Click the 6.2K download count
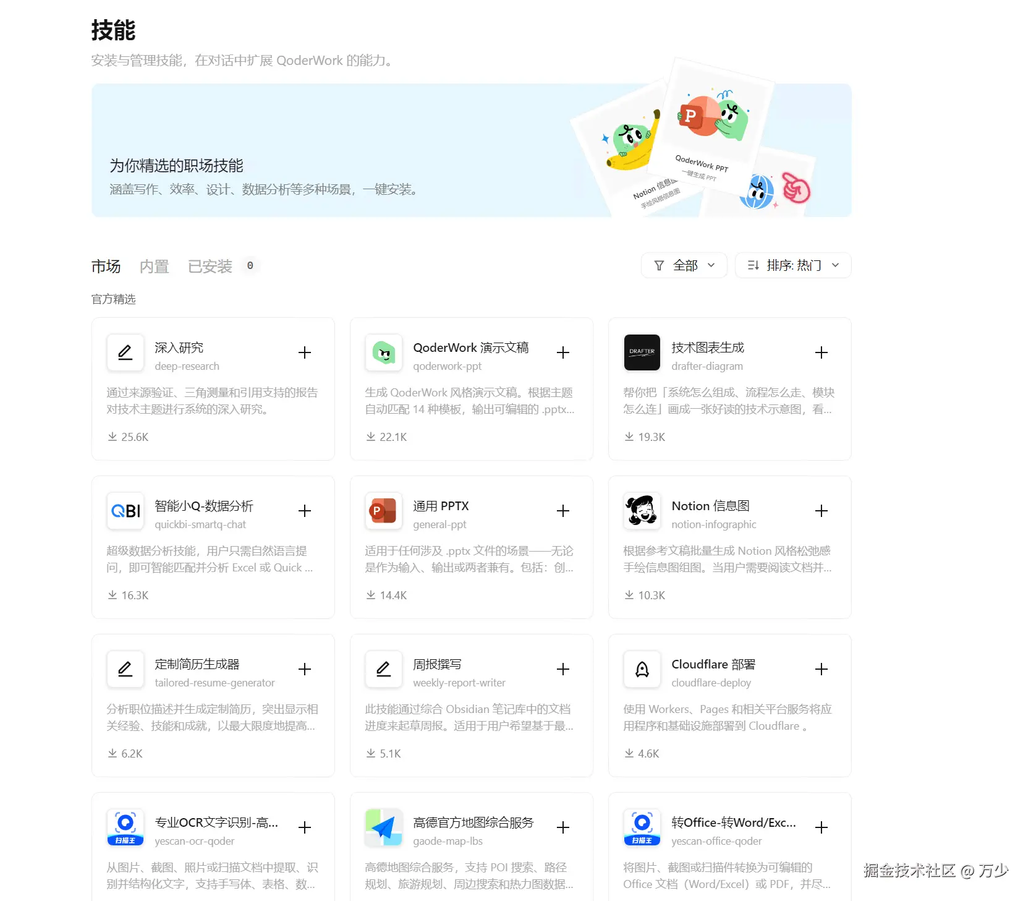 (125, 753)
